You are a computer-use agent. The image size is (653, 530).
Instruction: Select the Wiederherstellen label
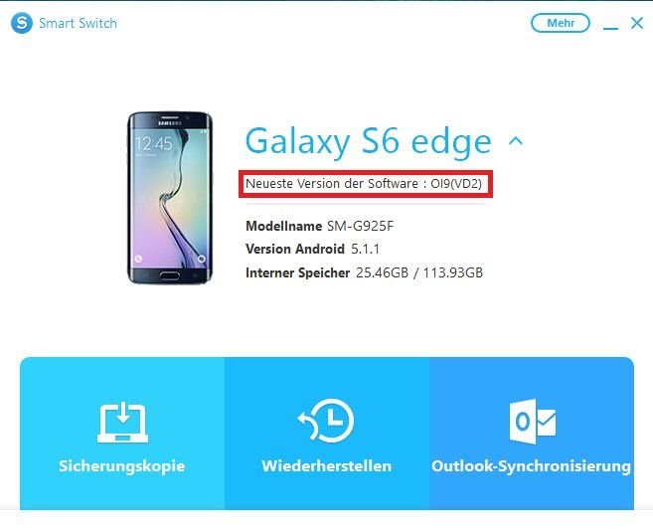coord(326,465)
